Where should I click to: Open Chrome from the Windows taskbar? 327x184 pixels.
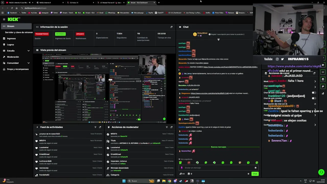pyautogui.click(x=169, y=181)
